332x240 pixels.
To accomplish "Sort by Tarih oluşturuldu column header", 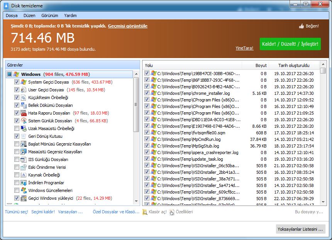I will pos(294,65).
